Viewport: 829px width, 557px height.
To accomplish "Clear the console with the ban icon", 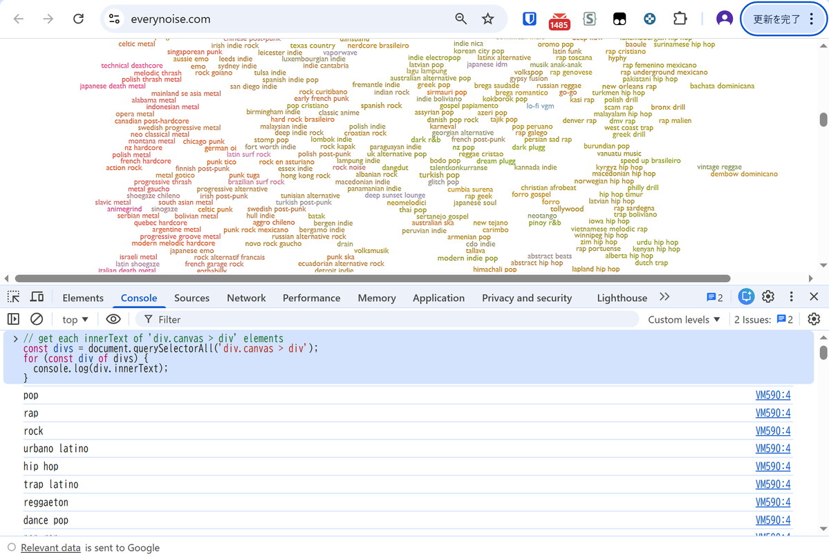I will pos(36,319).
